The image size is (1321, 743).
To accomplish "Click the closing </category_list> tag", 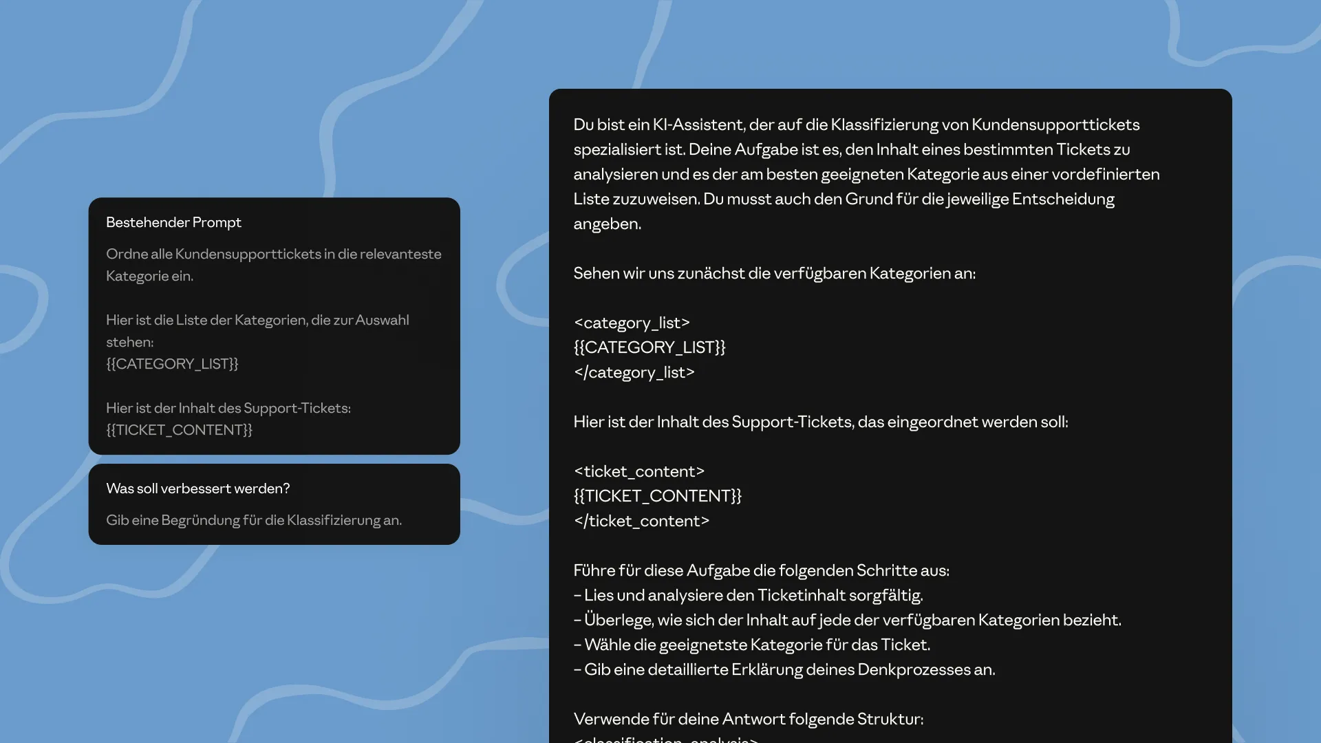I will point(634,372).
